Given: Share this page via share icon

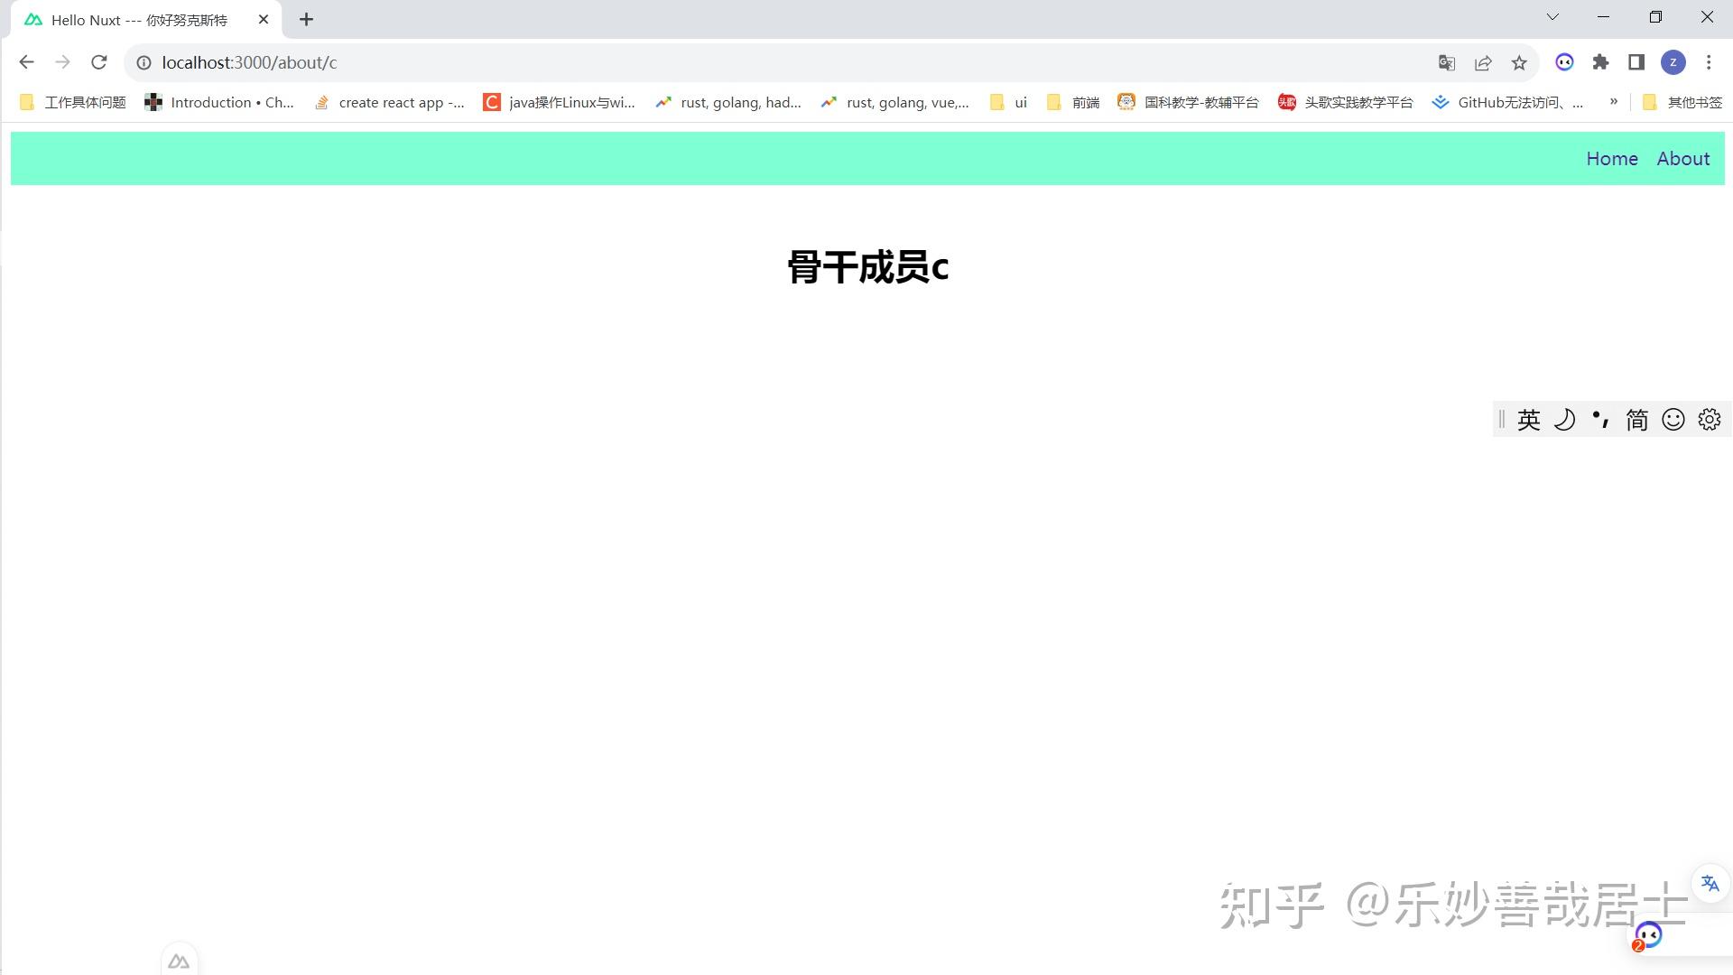Looking at the screenshot, I should point(1483,62).
